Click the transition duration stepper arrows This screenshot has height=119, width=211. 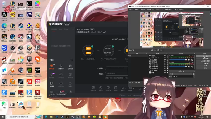194,76
